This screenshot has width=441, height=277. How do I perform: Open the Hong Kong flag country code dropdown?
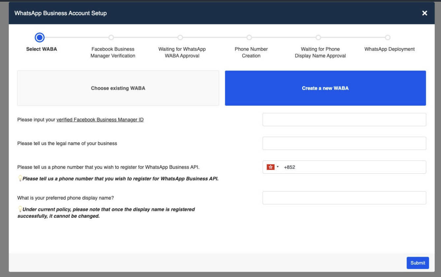coord(273,167)
